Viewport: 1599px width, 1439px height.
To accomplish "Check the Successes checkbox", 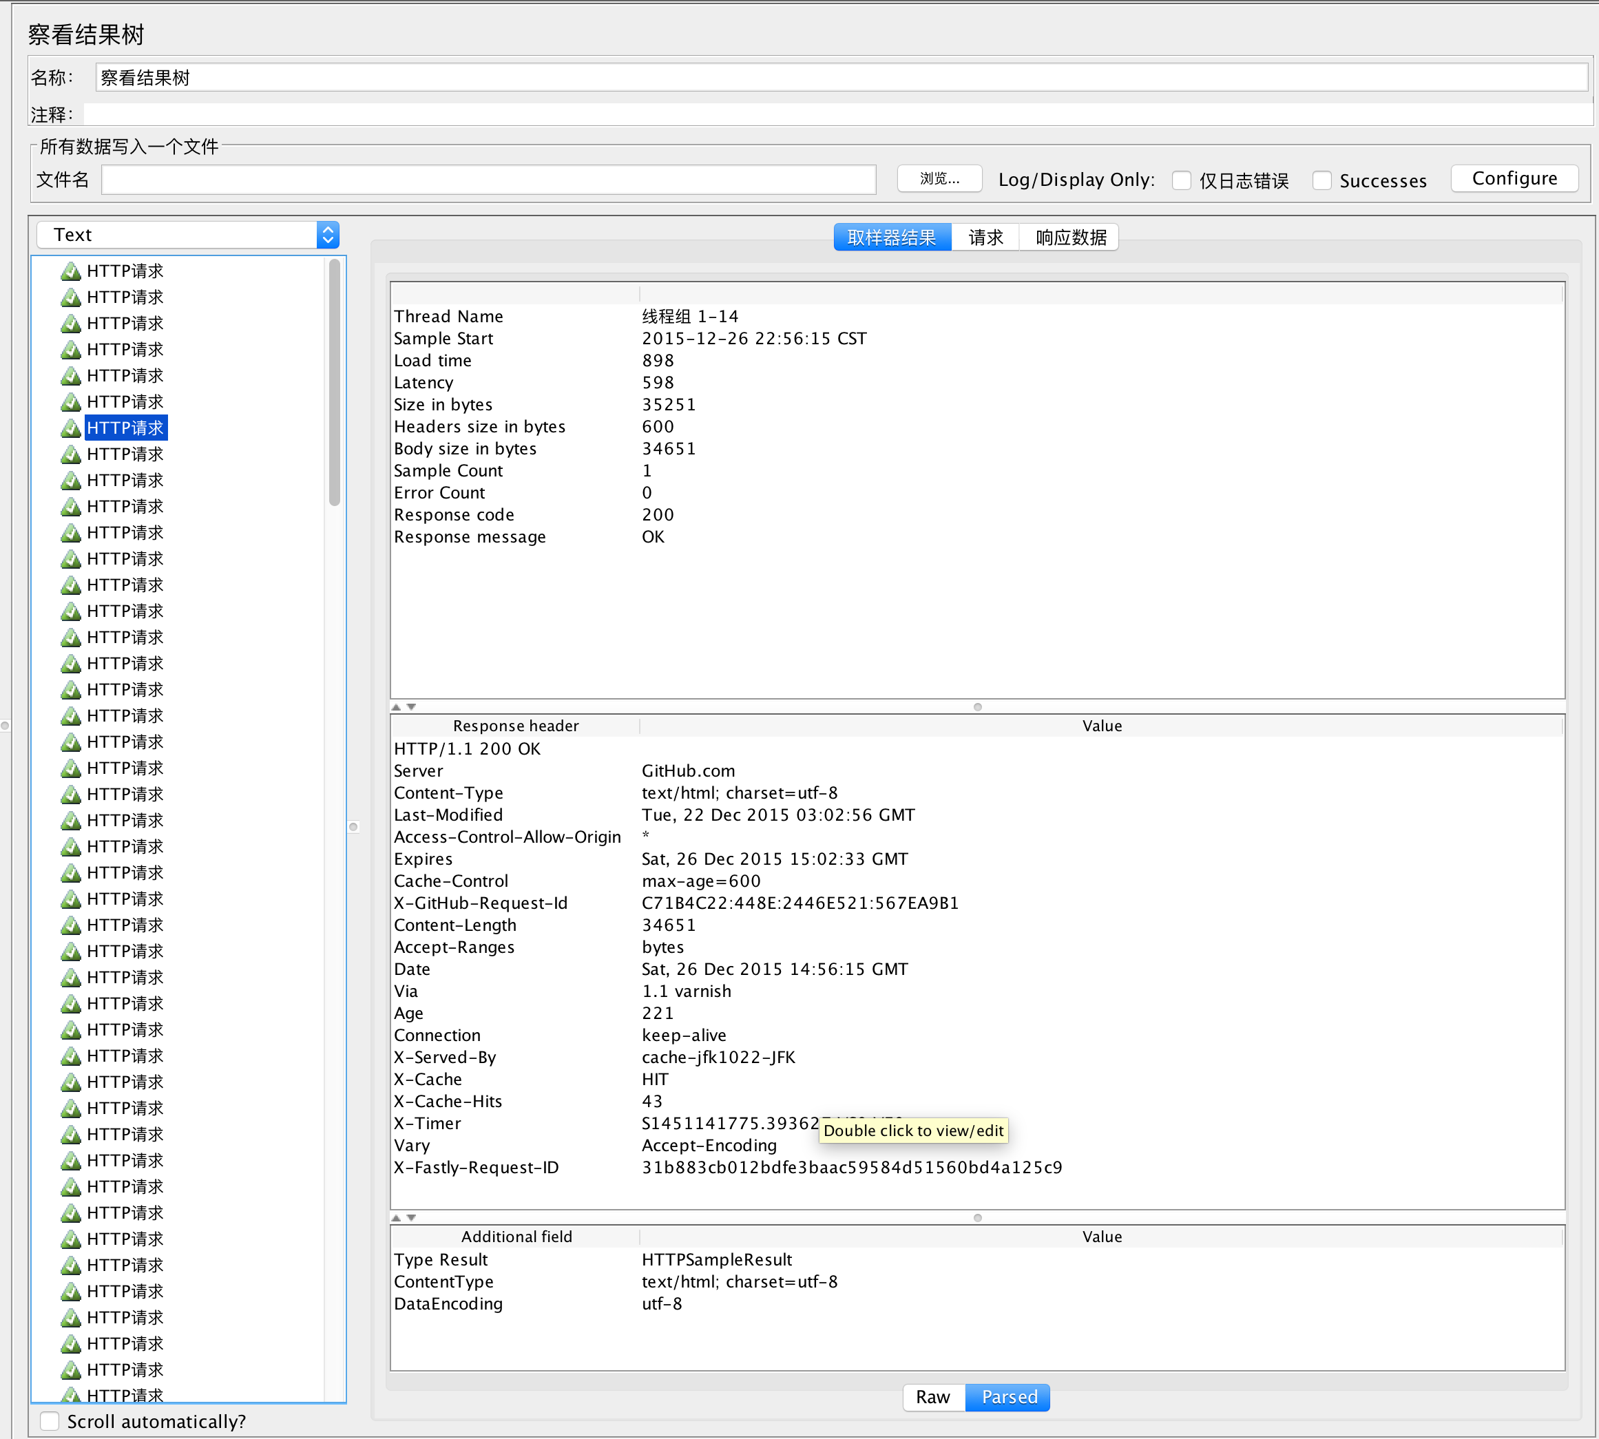I will click(1321, 180).
